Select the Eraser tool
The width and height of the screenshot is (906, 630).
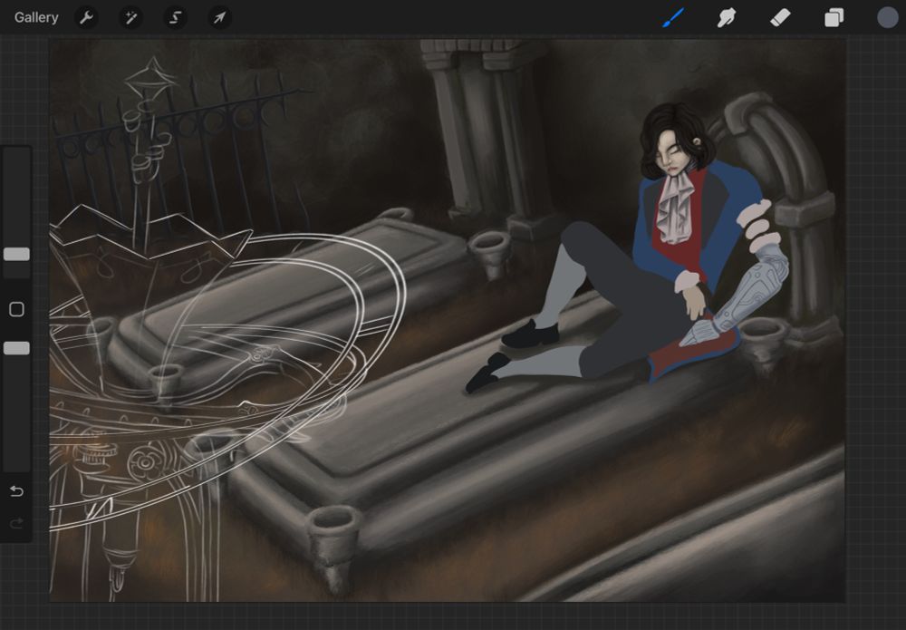tap(780, 17)
